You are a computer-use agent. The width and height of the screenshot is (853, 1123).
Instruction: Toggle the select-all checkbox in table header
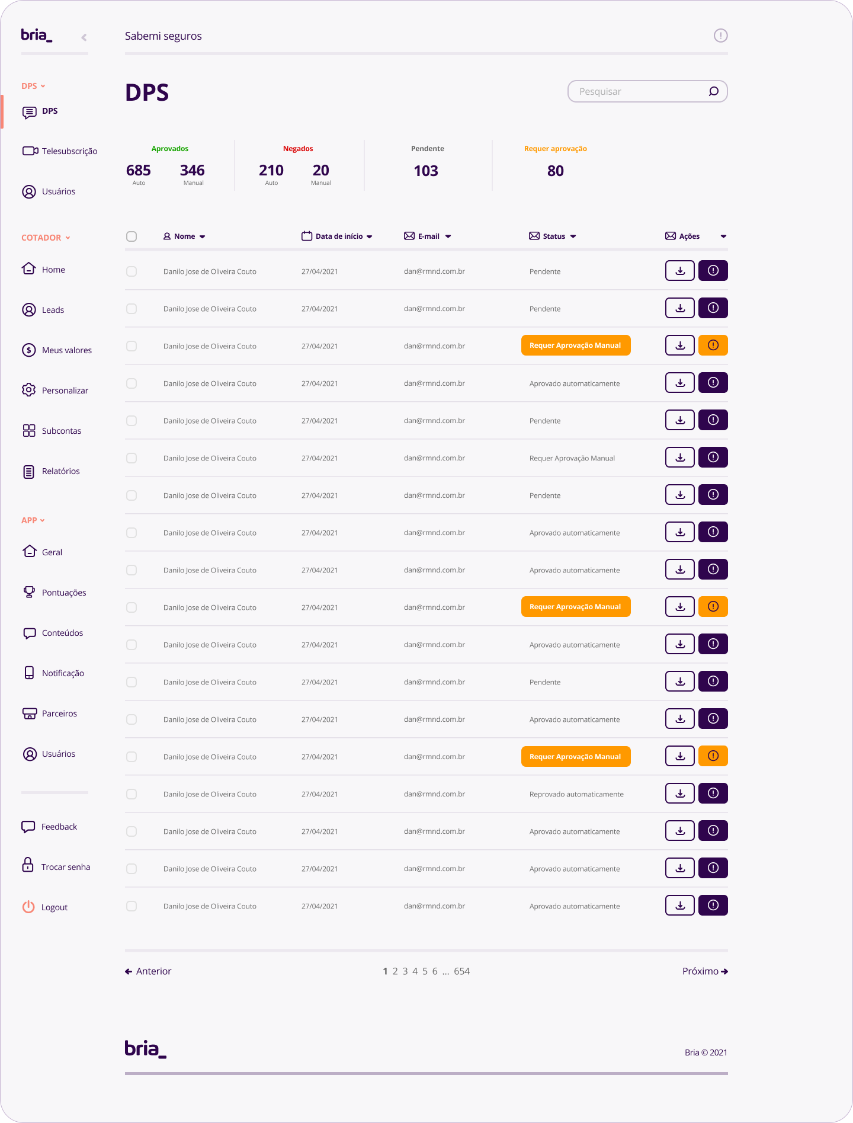coord(132,236)
